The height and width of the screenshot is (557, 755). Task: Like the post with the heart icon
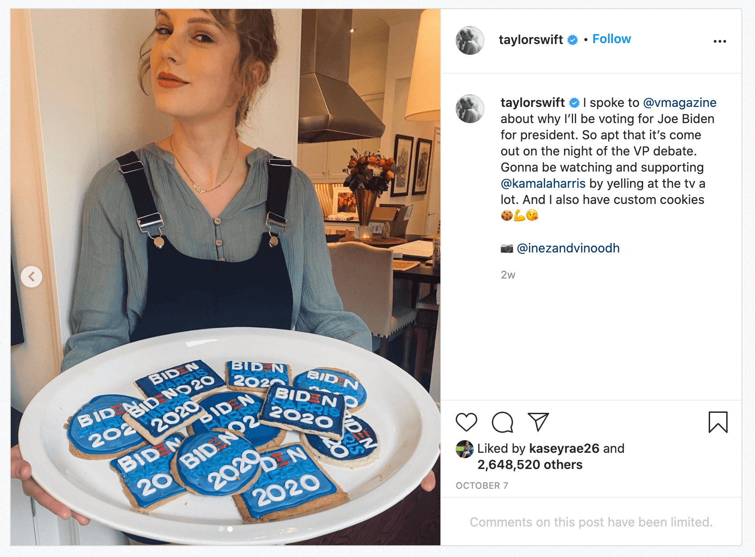(466, 422)
